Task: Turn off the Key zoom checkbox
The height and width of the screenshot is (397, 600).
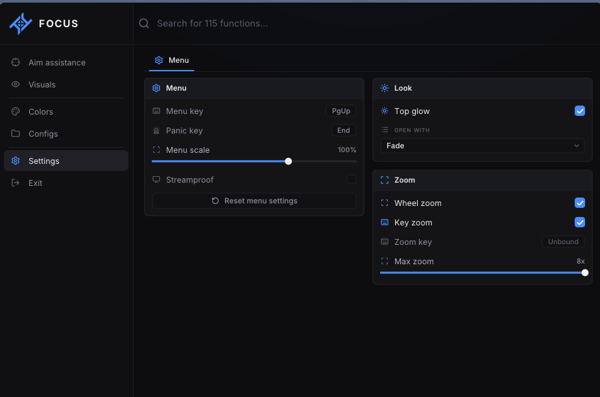Action: click(x=580, y=222)
